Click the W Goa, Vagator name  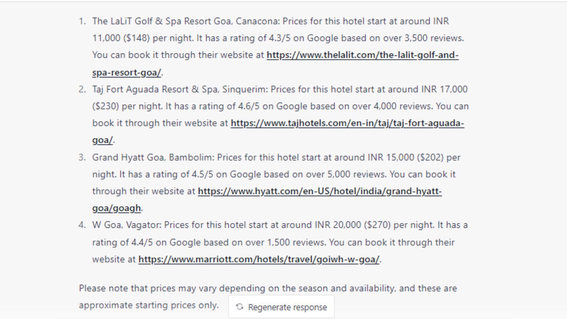(126, 225)
